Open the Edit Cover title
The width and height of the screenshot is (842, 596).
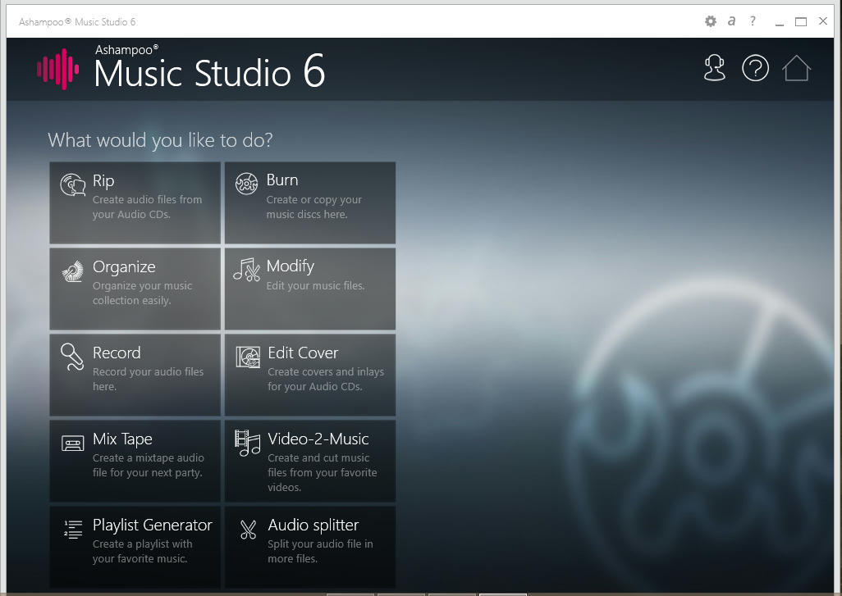point(303,353)
